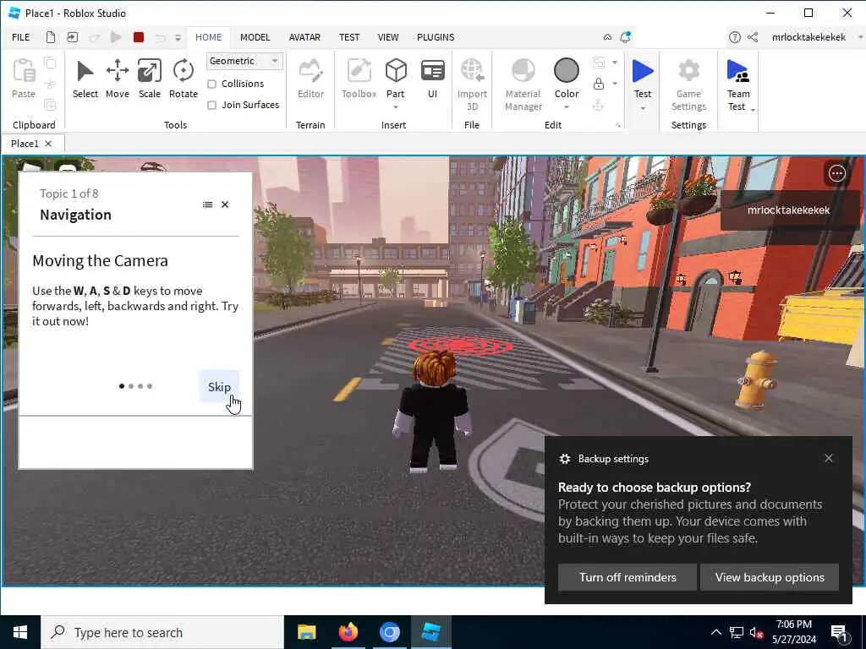Activate the Rotate tool

[183, 79]
